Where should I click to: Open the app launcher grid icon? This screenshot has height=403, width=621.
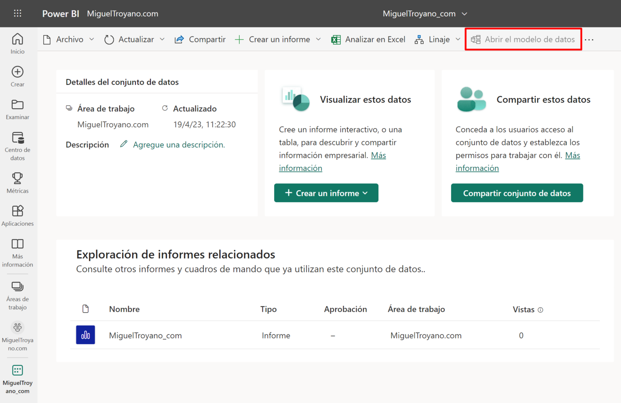pos(17,13)
